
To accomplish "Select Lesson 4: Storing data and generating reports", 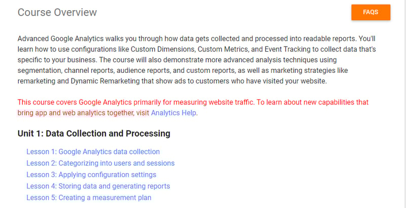I will [98, 186].
